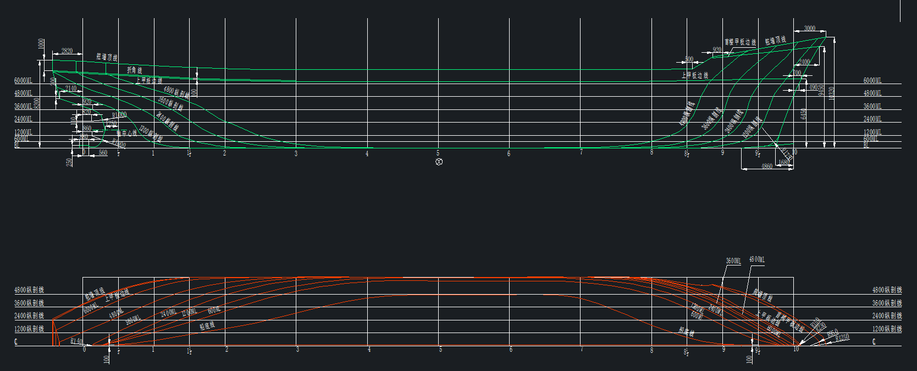917x371 pixels.
Task: Pick the 2140 dimension text
Action: [x=71, y=88]
